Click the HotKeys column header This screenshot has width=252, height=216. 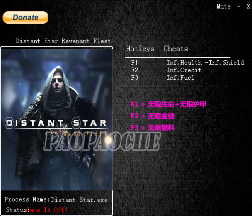click(140, 49)
